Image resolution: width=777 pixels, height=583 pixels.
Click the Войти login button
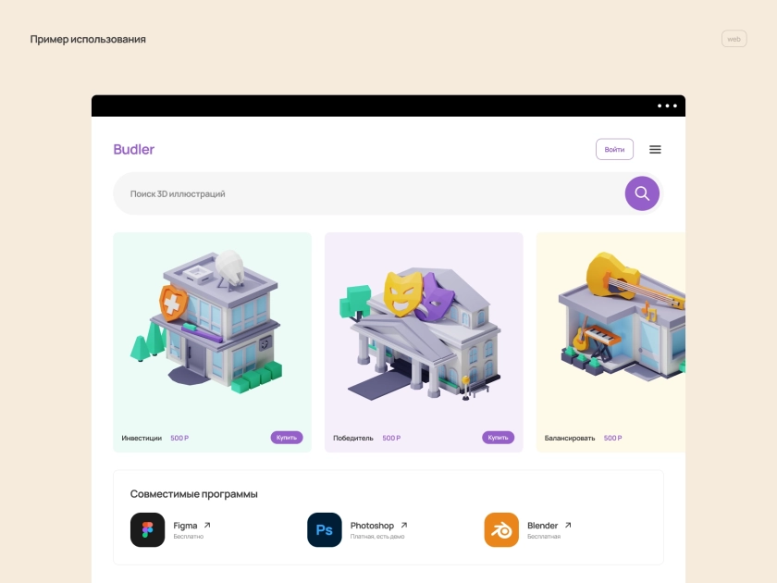(614, 149)
